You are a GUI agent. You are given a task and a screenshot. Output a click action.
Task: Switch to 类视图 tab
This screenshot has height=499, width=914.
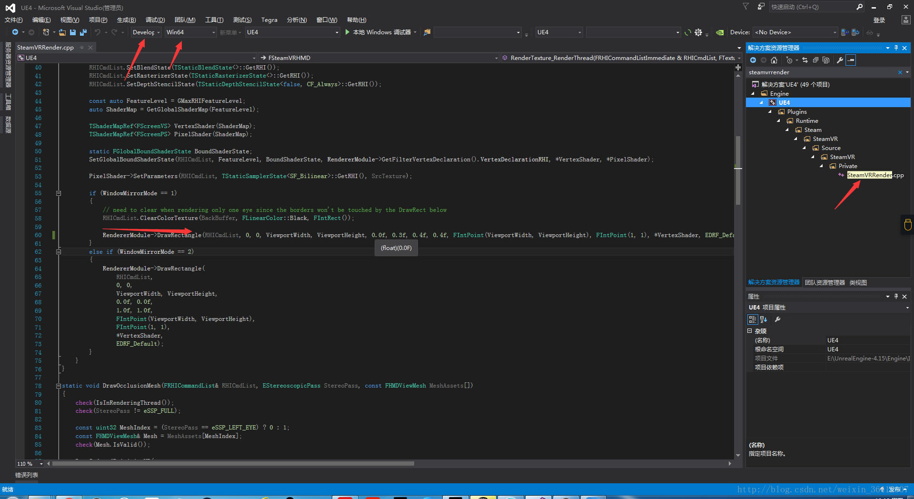[x=858, y=283]
